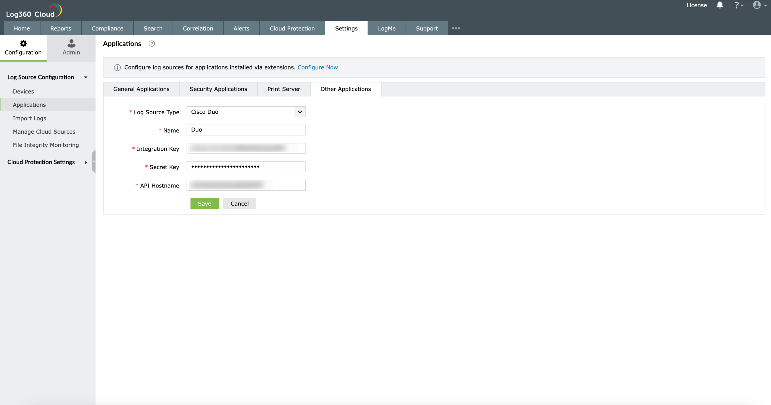The height and width of the screenshot is (405, 771).
Task: Open the Correlation main tab
Action: 198,29
